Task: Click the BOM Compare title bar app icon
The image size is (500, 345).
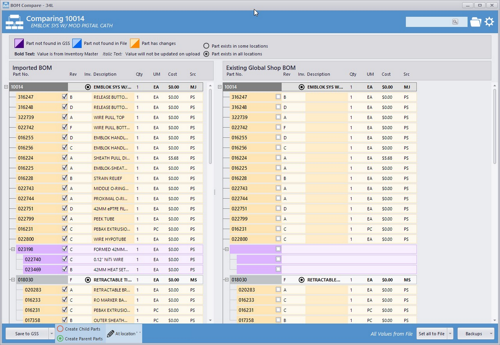Action: (6, 5)
